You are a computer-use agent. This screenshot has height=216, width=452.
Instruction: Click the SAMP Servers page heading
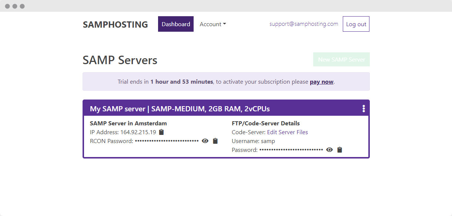(x=120, y=60)
